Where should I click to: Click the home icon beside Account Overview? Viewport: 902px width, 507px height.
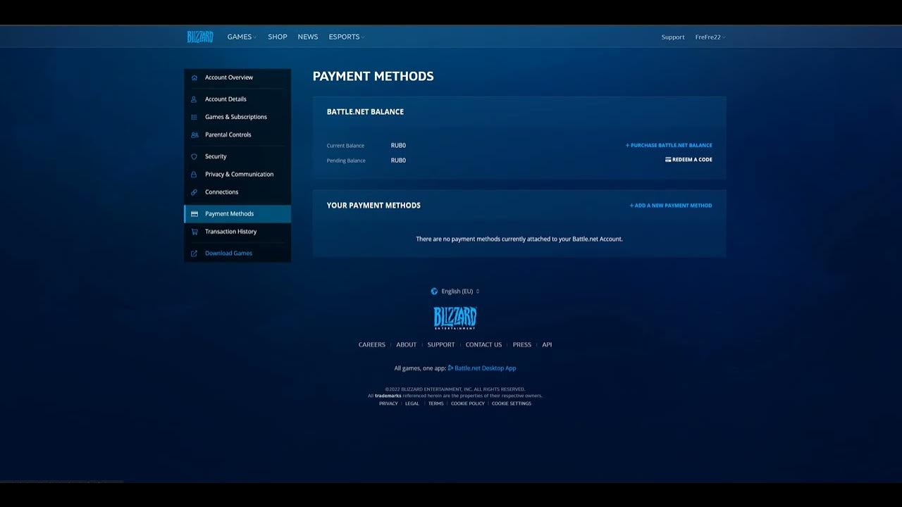(194, 77)
